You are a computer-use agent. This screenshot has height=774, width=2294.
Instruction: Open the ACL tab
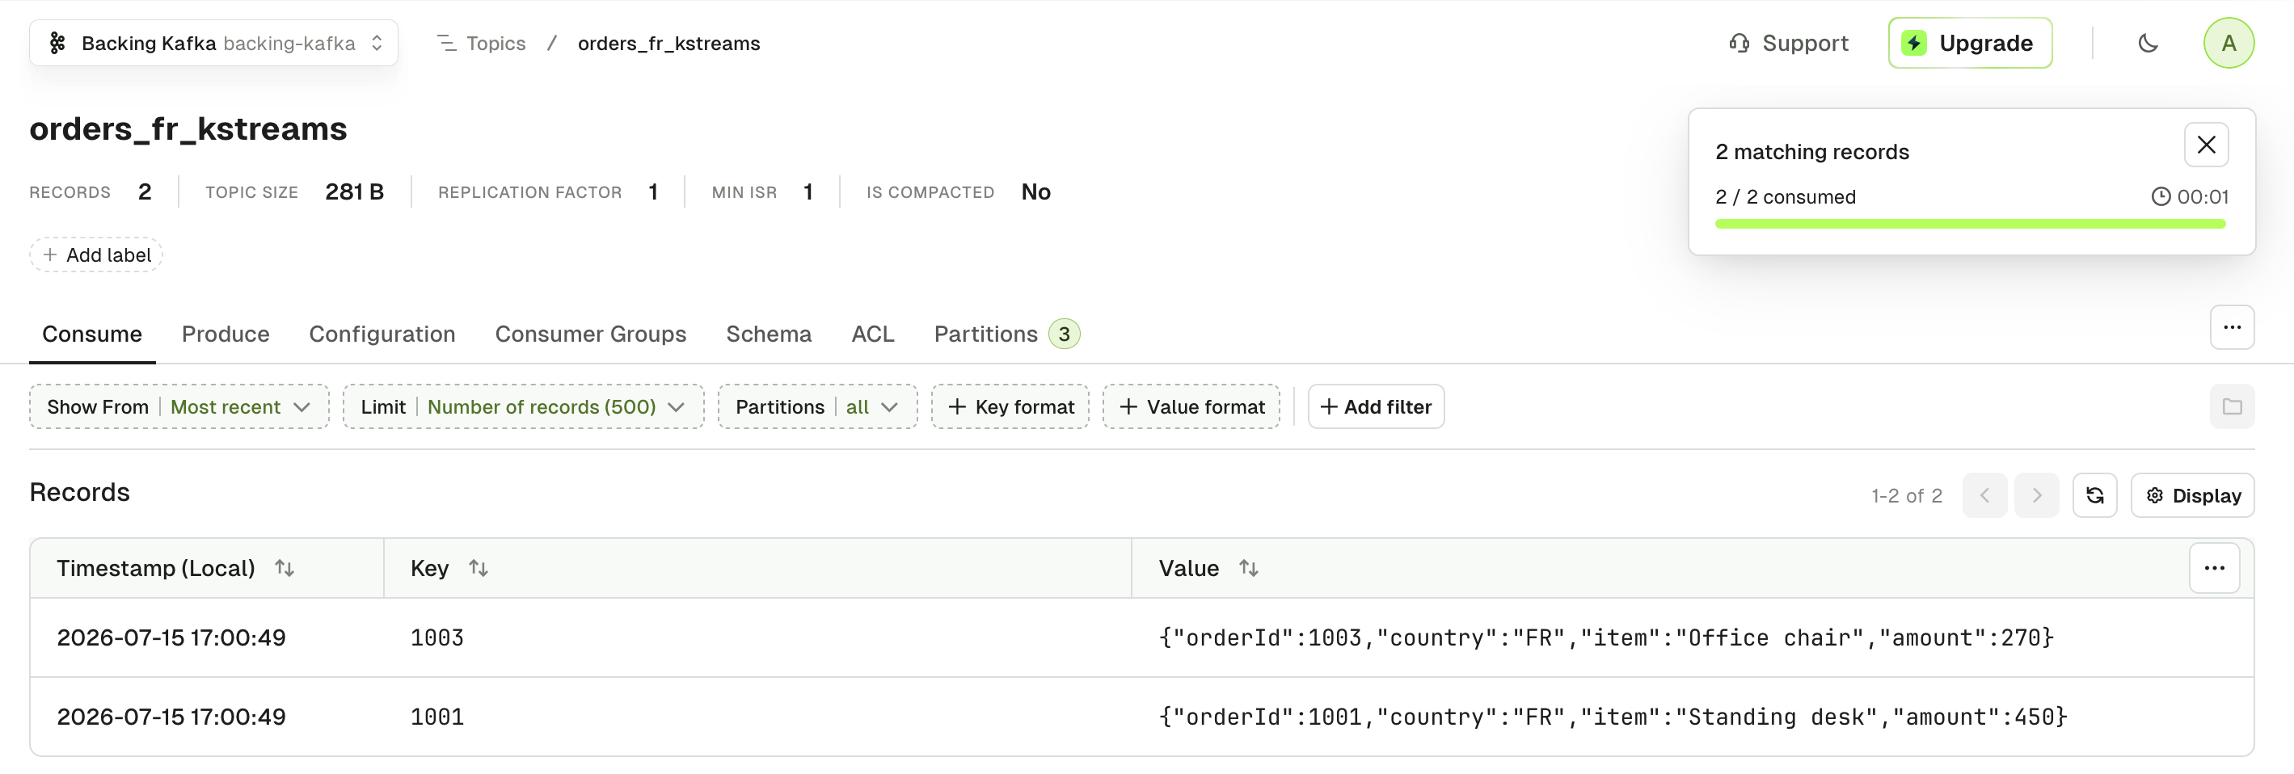pos(872,334)
